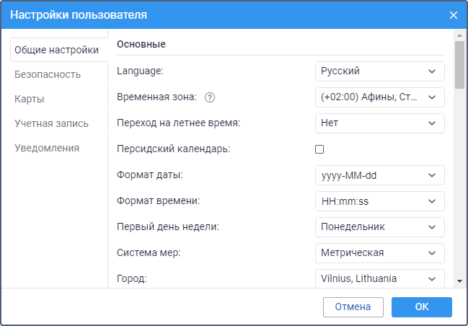The height and width of the screenshot is (326, 468).
Task: Enable the Персидский календарь checkbox
Action: pyautogui.click(x=319, y=149)
